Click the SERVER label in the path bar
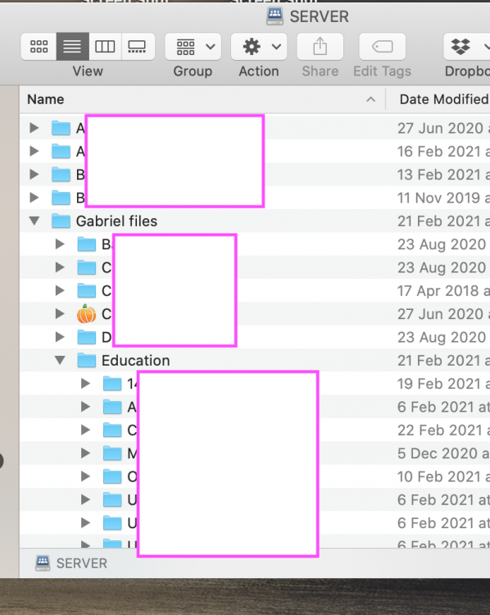The width and height of the screenshot is (490, 615). (82, 563)
